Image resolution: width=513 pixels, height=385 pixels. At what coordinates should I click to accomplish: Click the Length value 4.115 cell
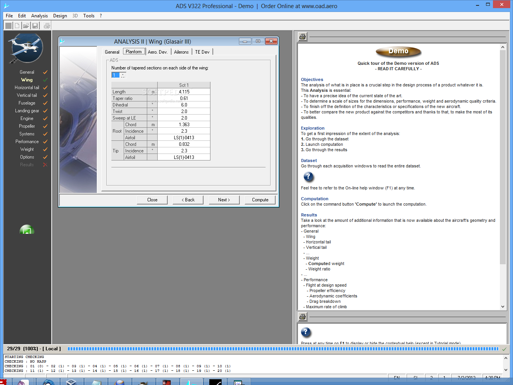(184, 92)
